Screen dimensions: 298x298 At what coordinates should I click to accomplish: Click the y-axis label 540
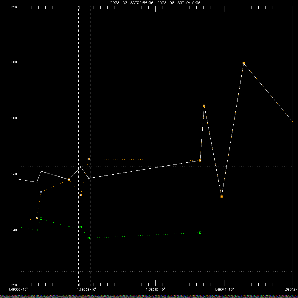coord(14,230)
